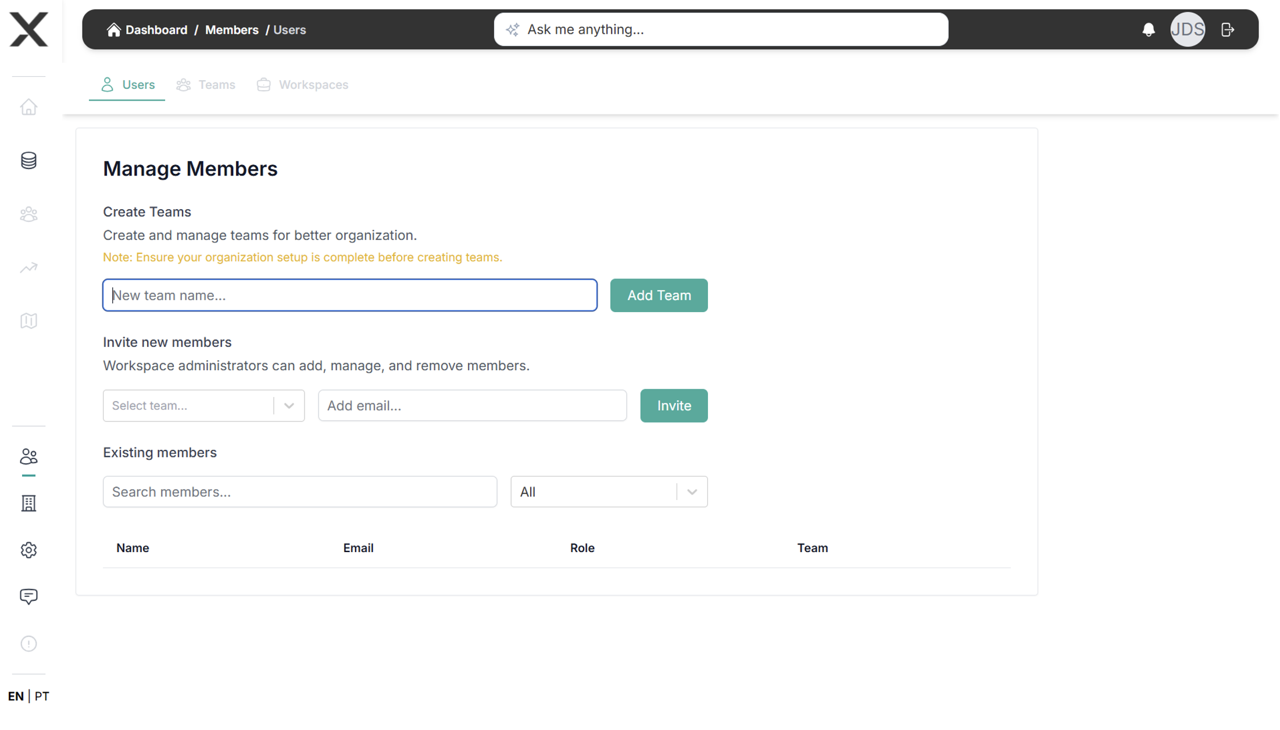Open the JDS user avatar
The height and width of the screenshot is (730, 1280).
[1187, 30]
